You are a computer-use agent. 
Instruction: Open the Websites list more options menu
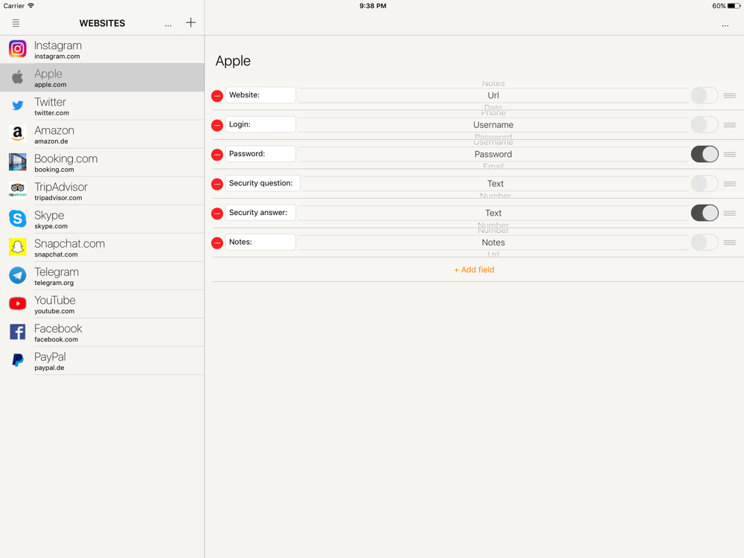click(x=168, y=25)
